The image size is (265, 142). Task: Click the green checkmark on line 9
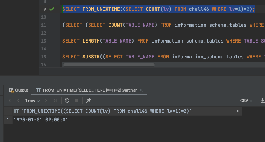click(x=51, y=9)
